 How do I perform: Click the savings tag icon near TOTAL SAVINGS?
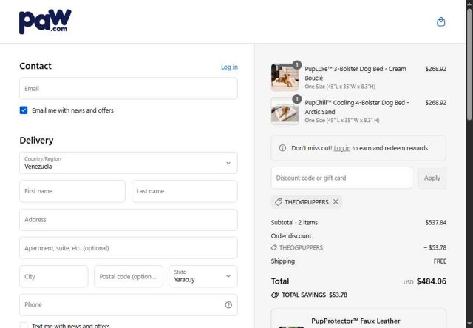(x=275, y=295)
